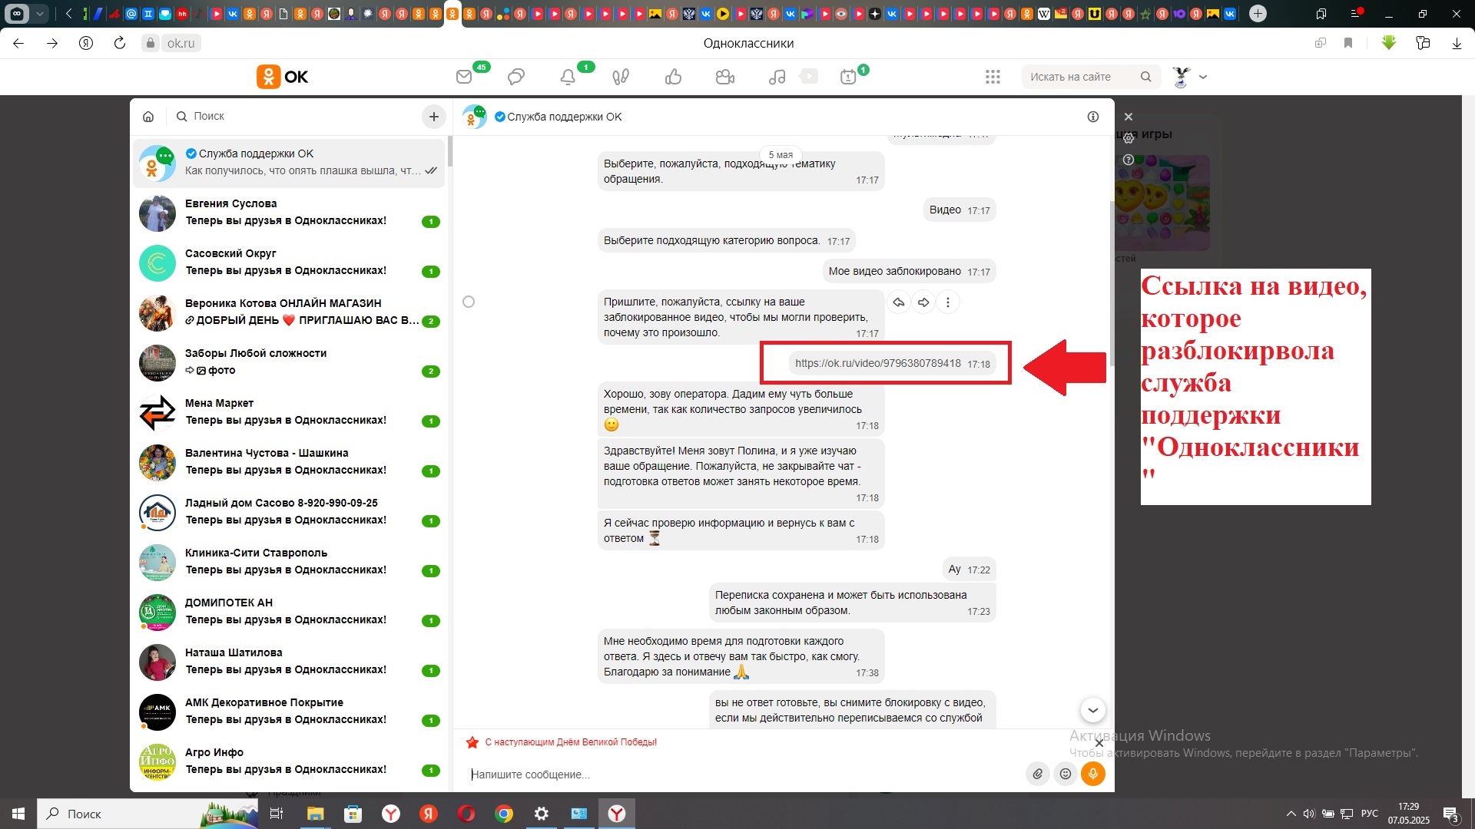
Task: Open chat with Агро Инфо
Action: tap(289, 761)
